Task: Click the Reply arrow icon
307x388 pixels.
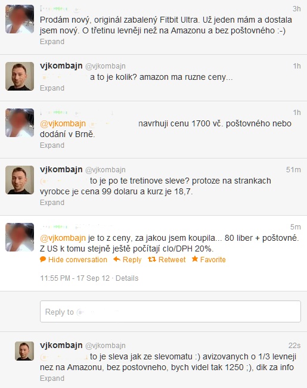Action: pos(117,259)
